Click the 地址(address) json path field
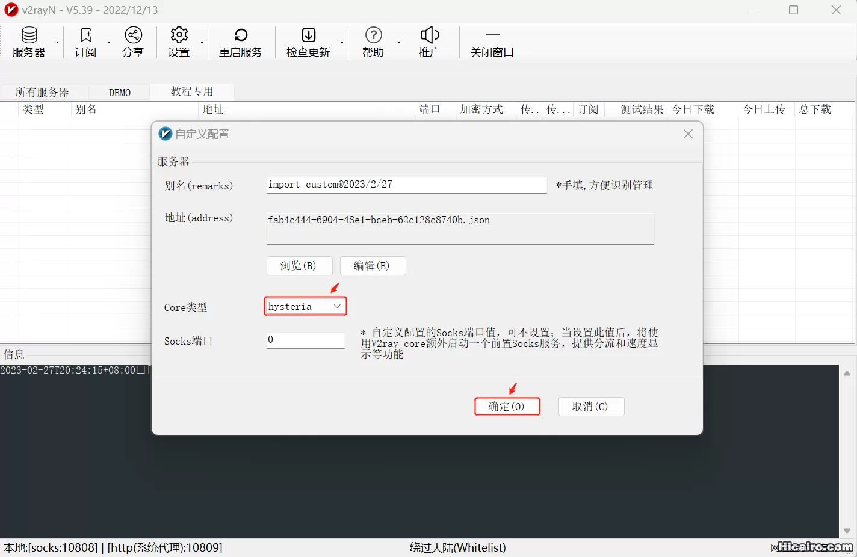Viewport: 857px width, 557px height. click(460, 228)
